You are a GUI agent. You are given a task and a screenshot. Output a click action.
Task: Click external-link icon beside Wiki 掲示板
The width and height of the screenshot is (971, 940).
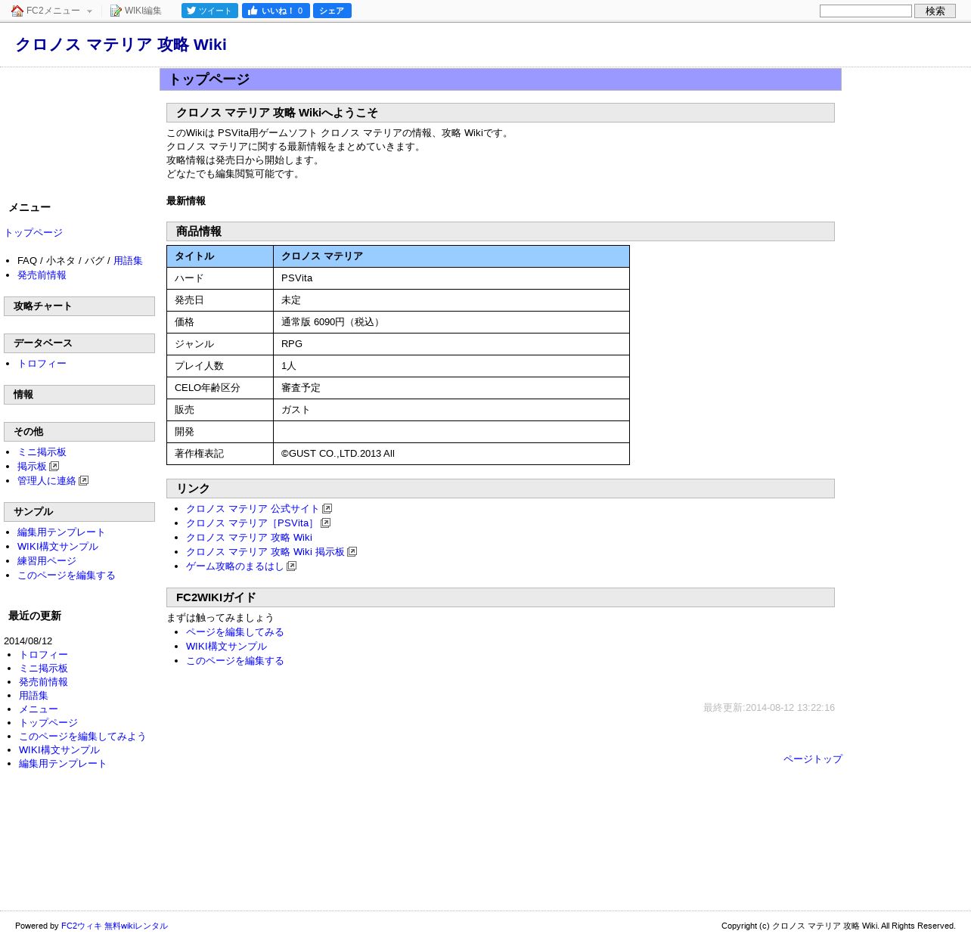(x=352, y=552)
